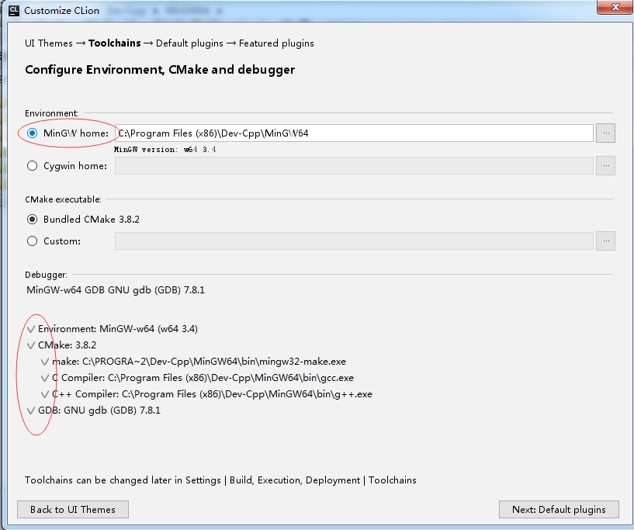
Task: Click the C Compiler check mark icon
Action: click(45, 378)
